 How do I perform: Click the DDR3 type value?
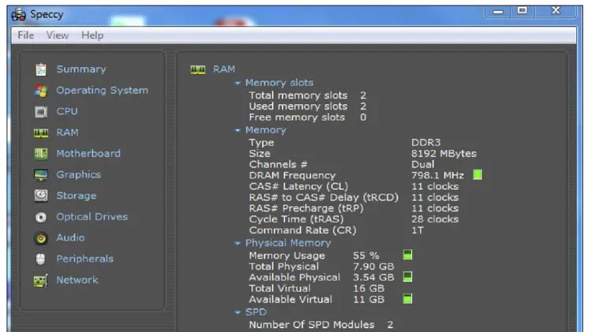pos(426,143)
